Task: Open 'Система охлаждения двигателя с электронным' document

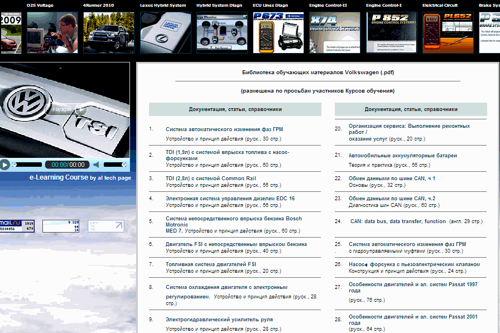Action: click(227, 287)
